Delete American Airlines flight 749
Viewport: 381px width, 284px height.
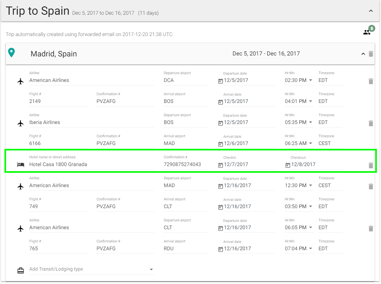click(371, 186)
